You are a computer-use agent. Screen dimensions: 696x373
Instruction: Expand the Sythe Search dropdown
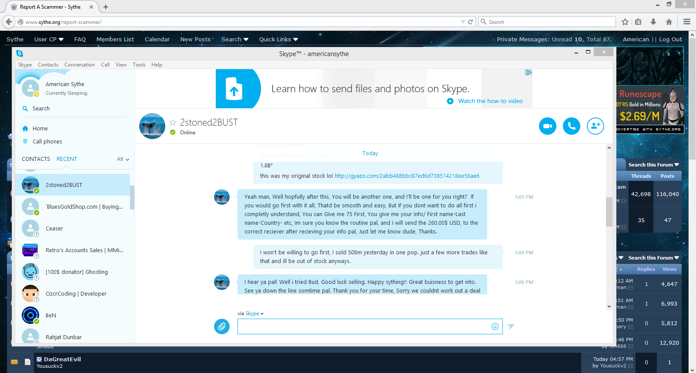point(235,39)
